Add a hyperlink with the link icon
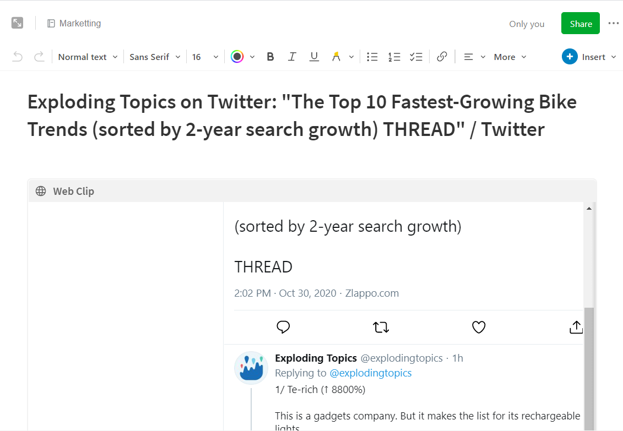The image size is (623, 431). pyautogui.click(x=442, y=57)
